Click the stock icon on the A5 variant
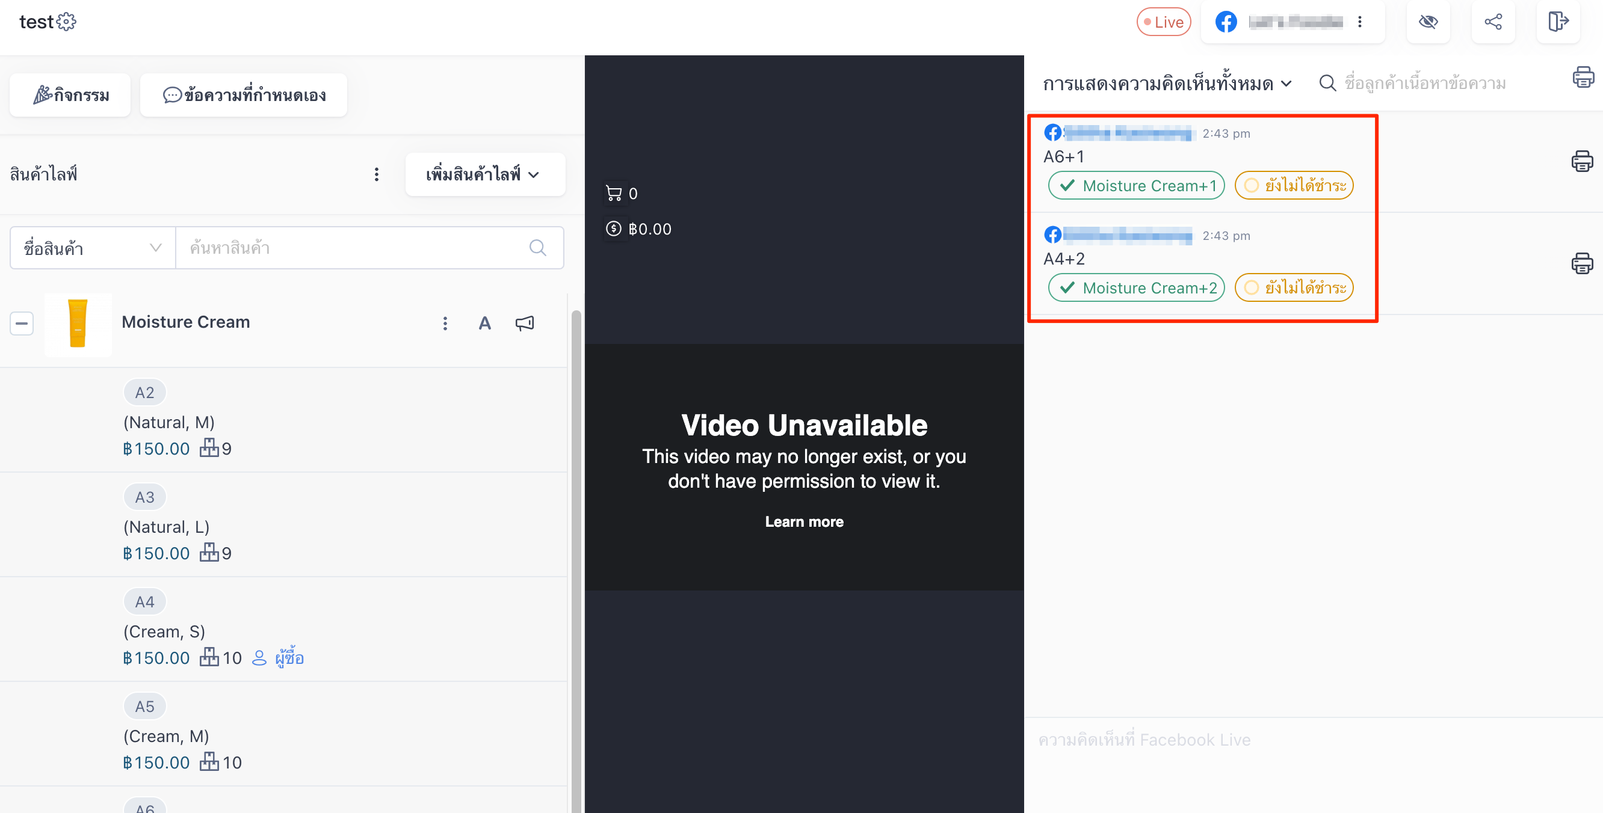 click(x=209, y=762)
